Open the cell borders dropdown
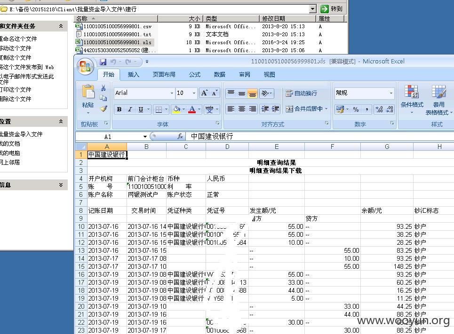Image resolution: width=454 pixels, height=334 pixels. tap(167, 109)
